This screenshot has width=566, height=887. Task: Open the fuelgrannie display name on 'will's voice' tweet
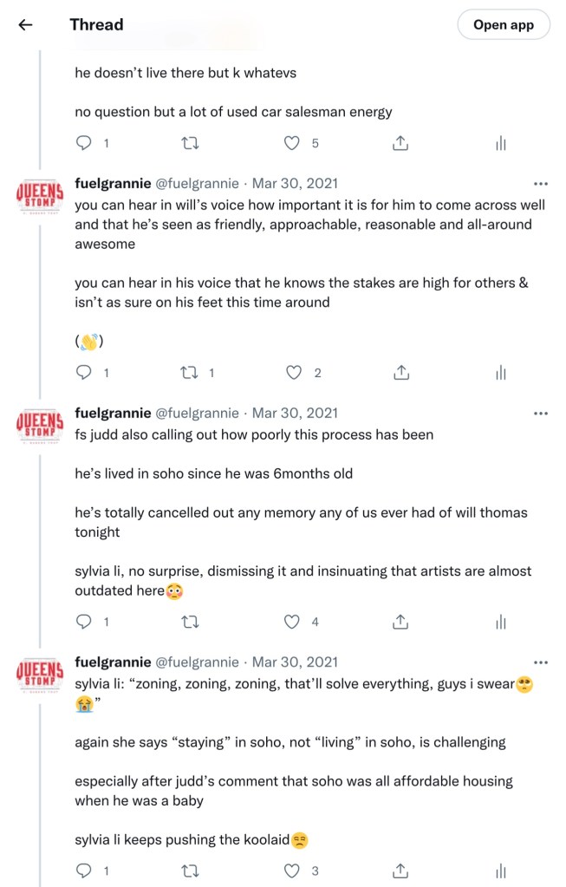click(113, 184)
